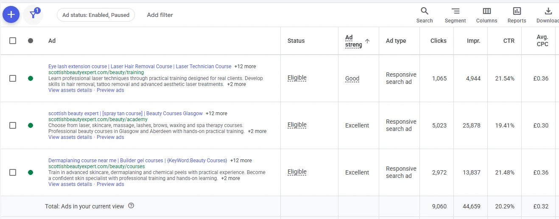Sort by the Ad column header
The image size is (559, 219).
[52, 41]
